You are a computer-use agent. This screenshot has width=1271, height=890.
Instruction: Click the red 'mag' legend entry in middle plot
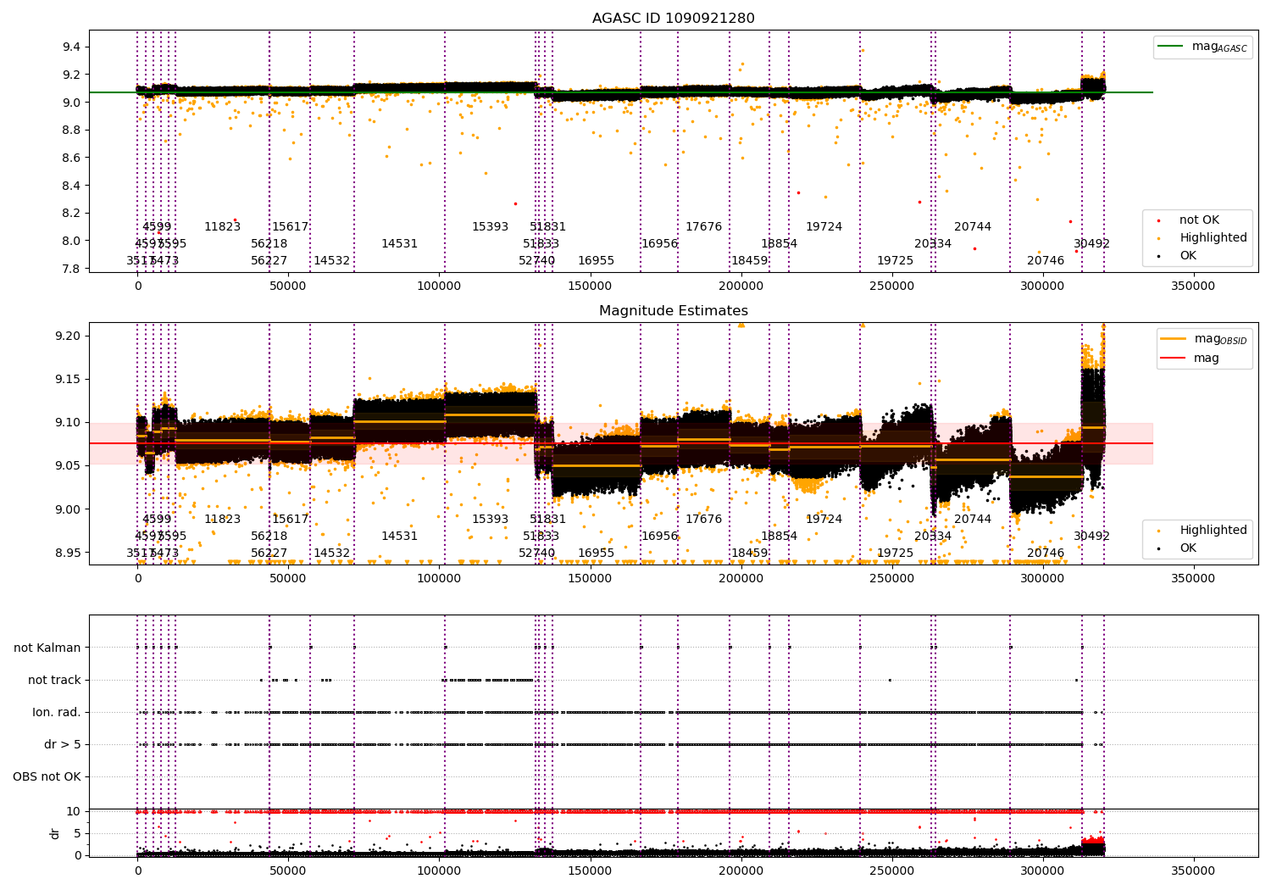[1191, 358]
